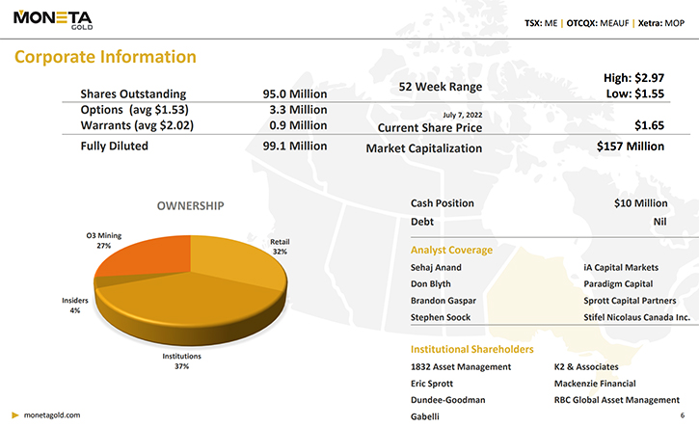Click analyst name 'Don Blyth'
Screen dimensions: 699x427
[431, 284]
